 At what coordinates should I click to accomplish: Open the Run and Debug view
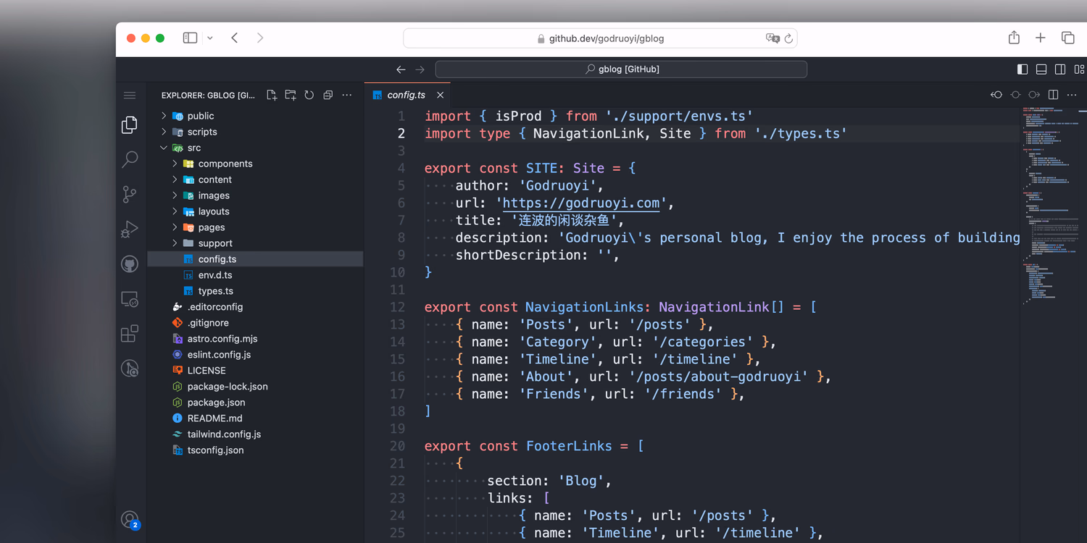130,229
